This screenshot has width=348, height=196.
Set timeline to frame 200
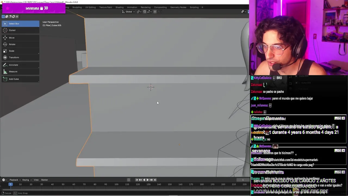click(223, 184)
